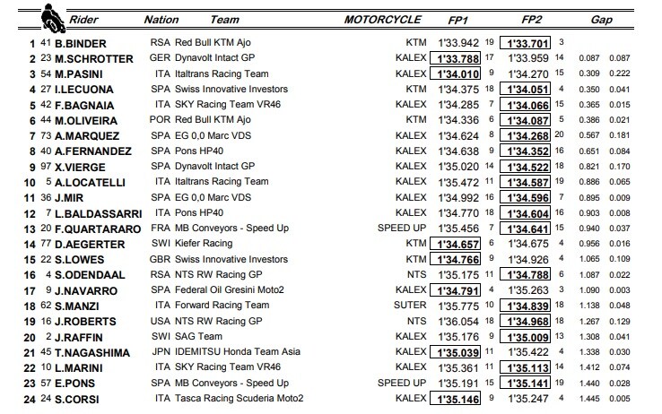Click the SUTER motorcycle entry for S.MANZI
The height and width of the screenshot is (414, 662).
pyautogui.click(x=410, y=306)
